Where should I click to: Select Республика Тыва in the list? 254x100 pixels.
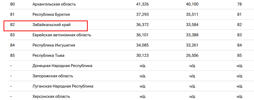(x=49, y=55)
